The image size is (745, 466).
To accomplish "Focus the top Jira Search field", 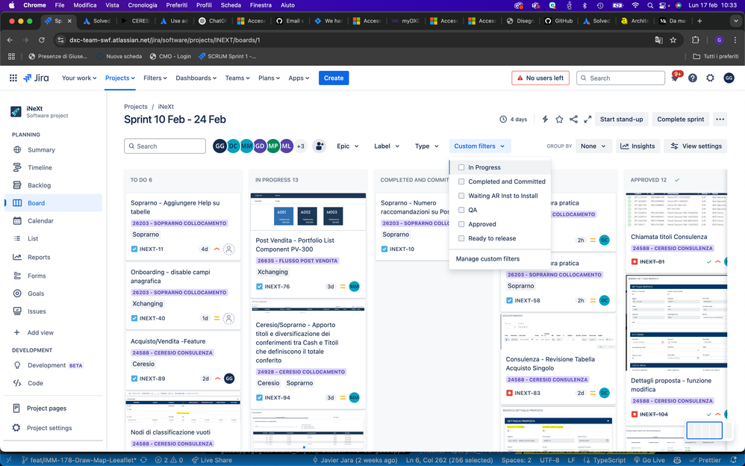I will [x=620, y=78].
